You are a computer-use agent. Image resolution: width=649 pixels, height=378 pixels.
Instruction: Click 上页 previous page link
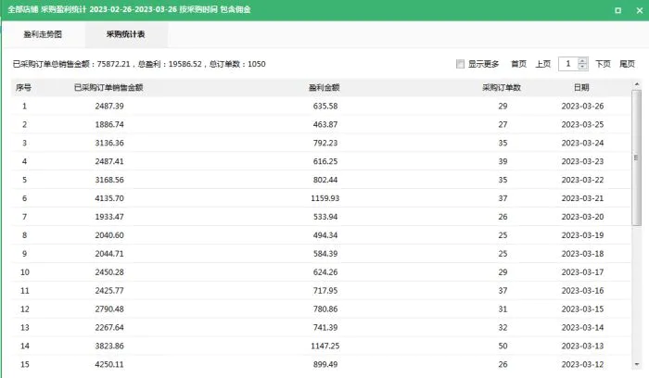543,64
